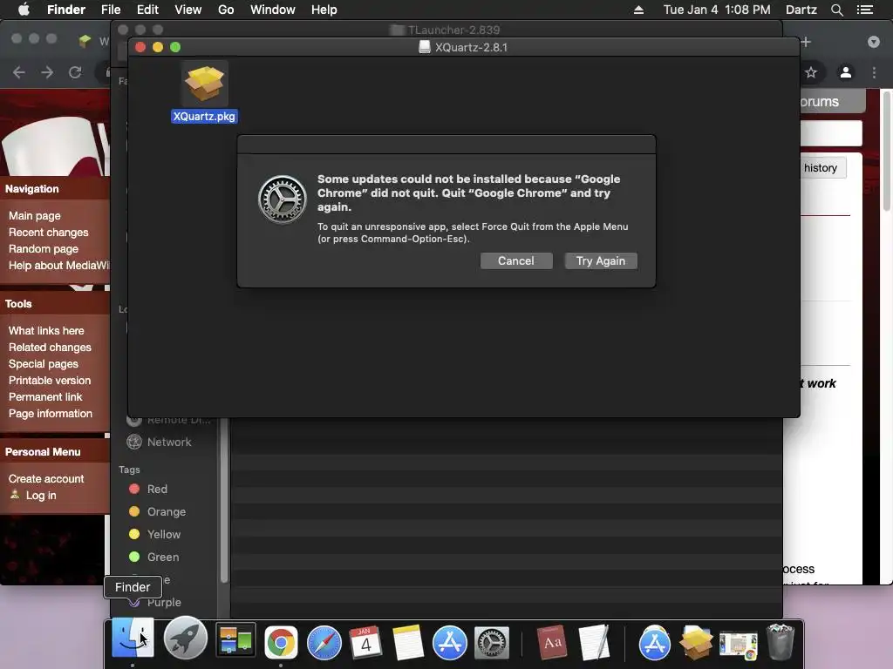Image resolution: width=893 pixels, height=669 pixels.
Task: Open the yellow Notes app in Dock
Action: click(x=407, y=642)
